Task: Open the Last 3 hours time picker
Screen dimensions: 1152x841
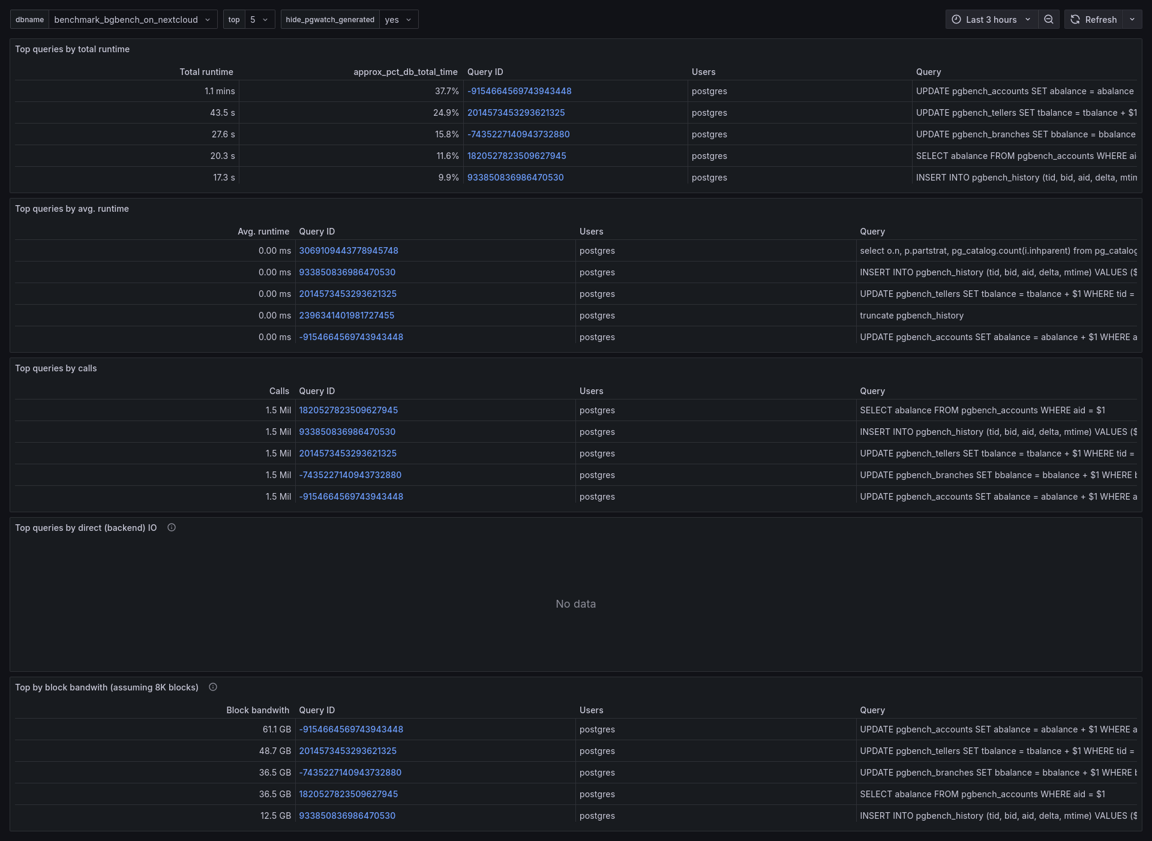Action: coord(991,19)
